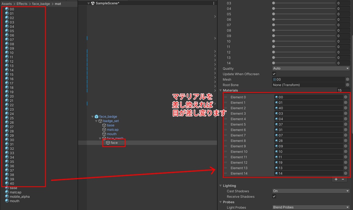Screen dimensions: 353x210
Task: Select material 00 in the mat folder
Action: click(x=10, y=9)
